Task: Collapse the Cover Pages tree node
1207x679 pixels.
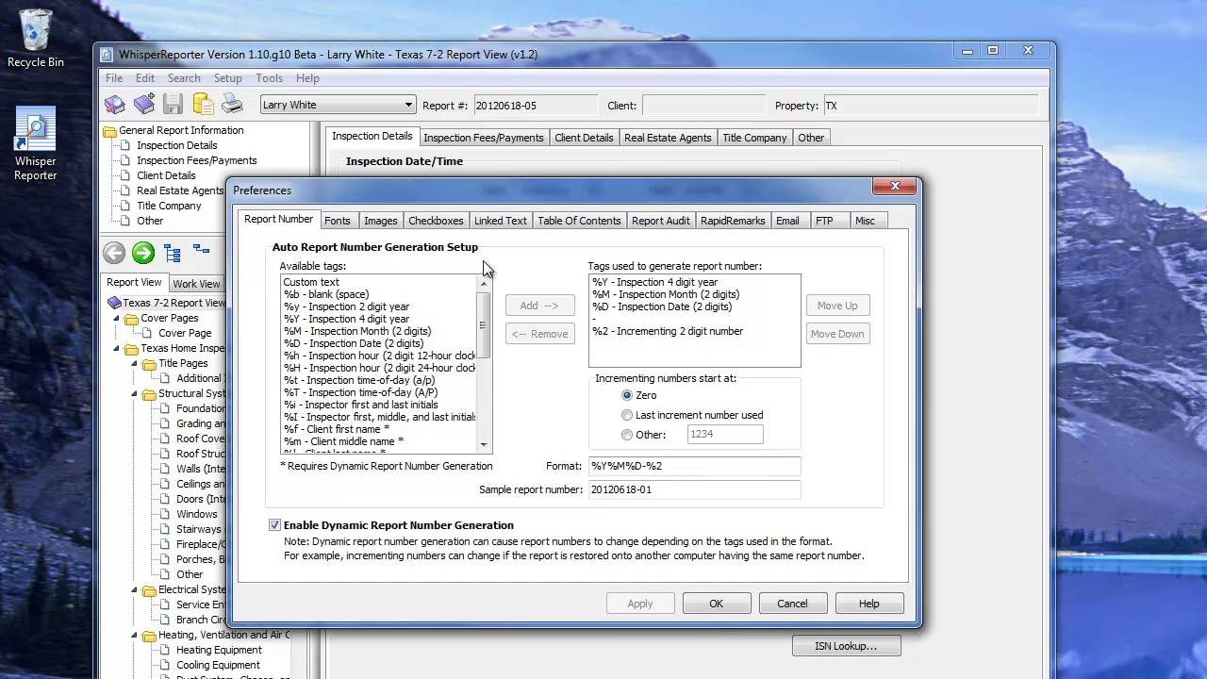Action: [x=118, y=319]
